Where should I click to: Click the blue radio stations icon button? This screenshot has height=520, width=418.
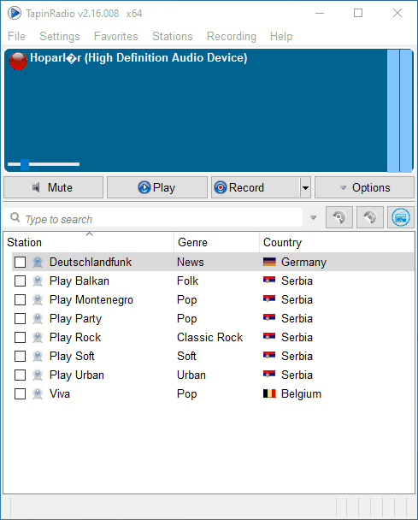click(x=400, y=217)
